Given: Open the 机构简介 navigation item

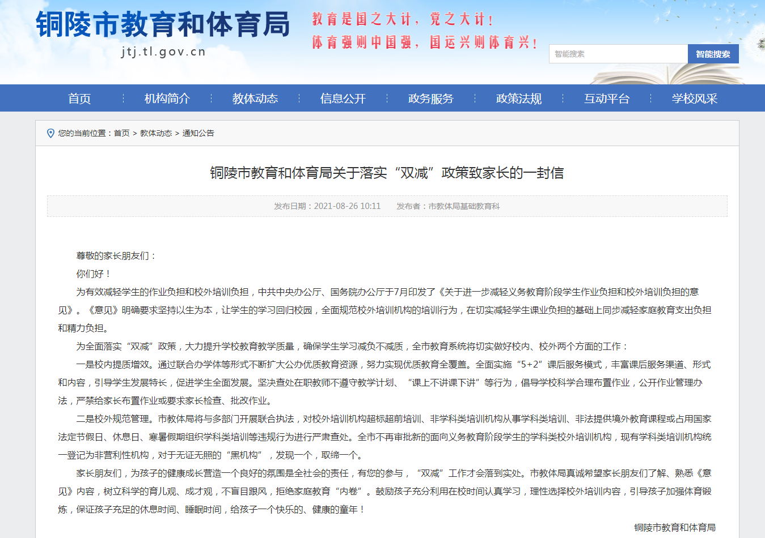Looking at the screenshot, I should click(x=167, y=99).
